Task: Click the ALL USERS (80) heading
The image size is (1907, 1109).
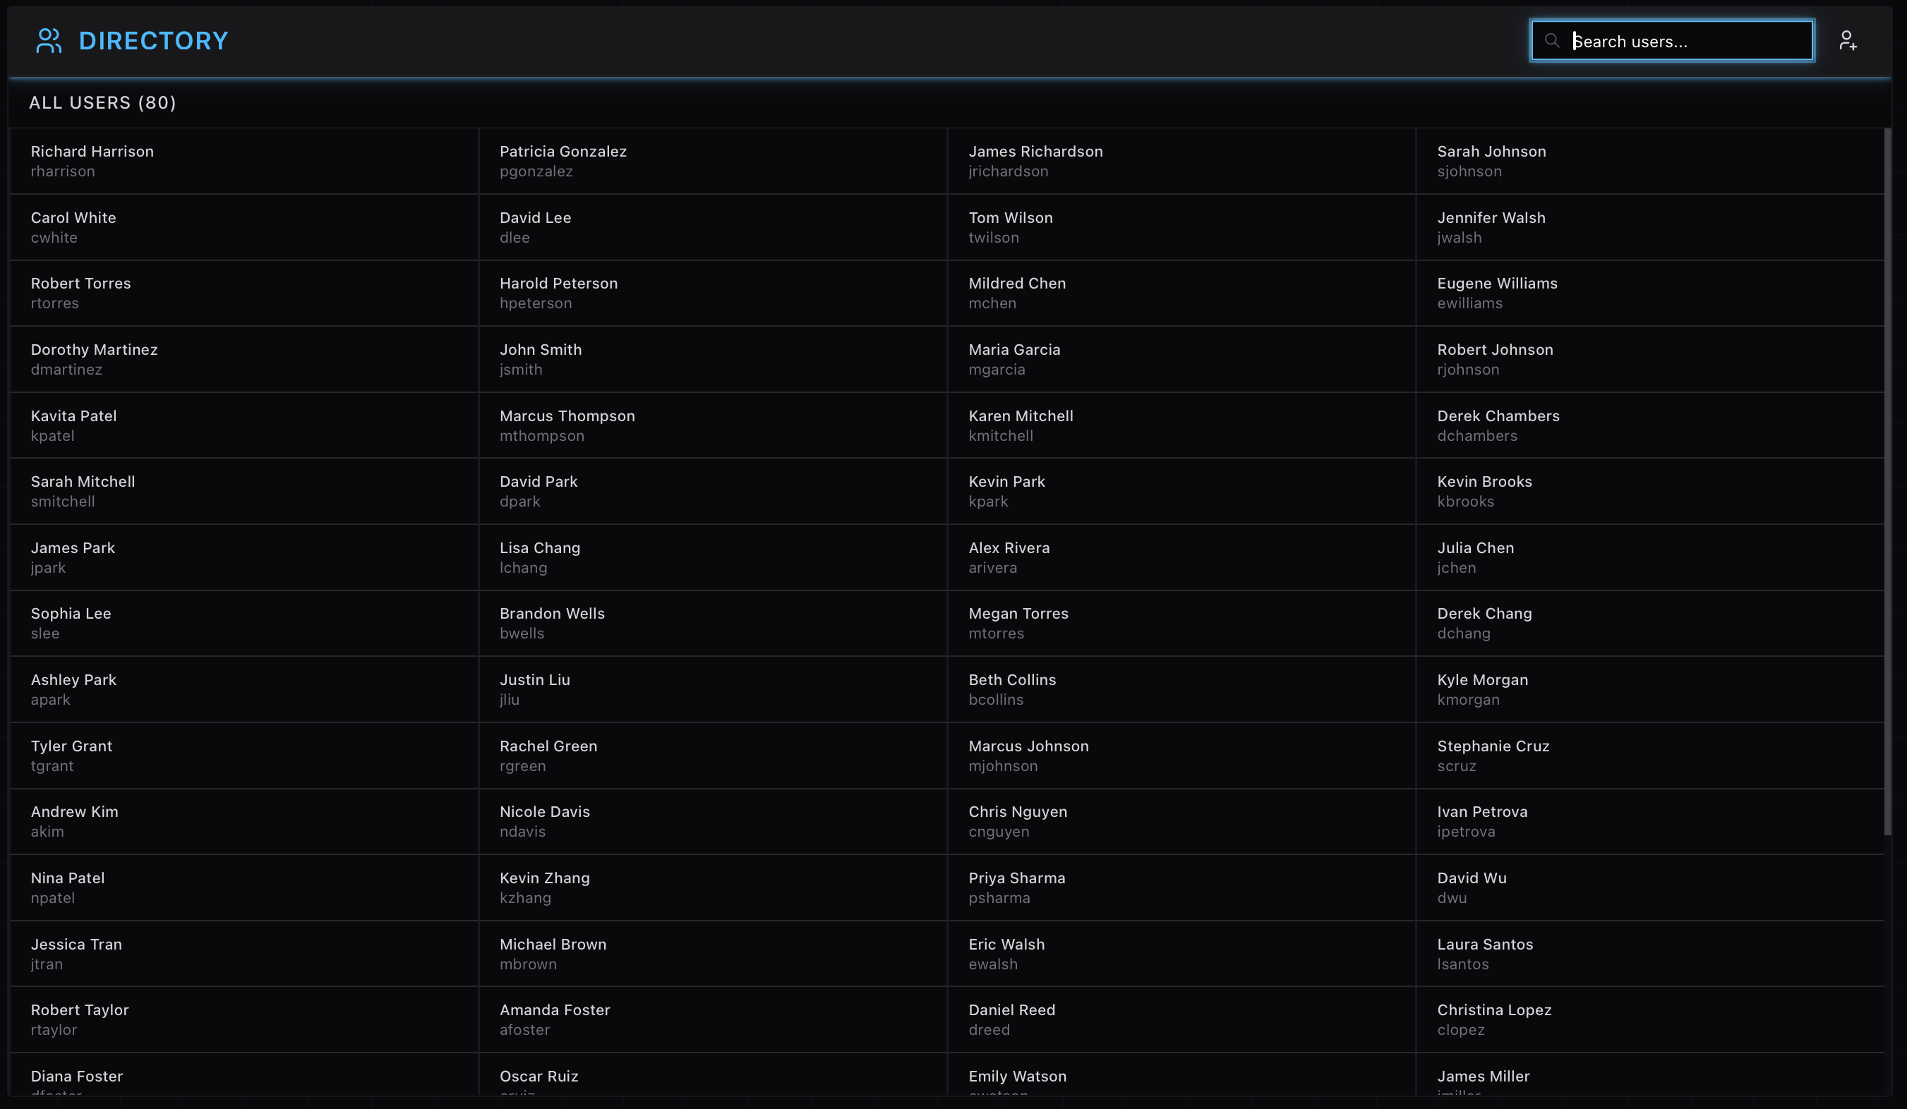Action: pyautogui.click(x=102, y=103)
